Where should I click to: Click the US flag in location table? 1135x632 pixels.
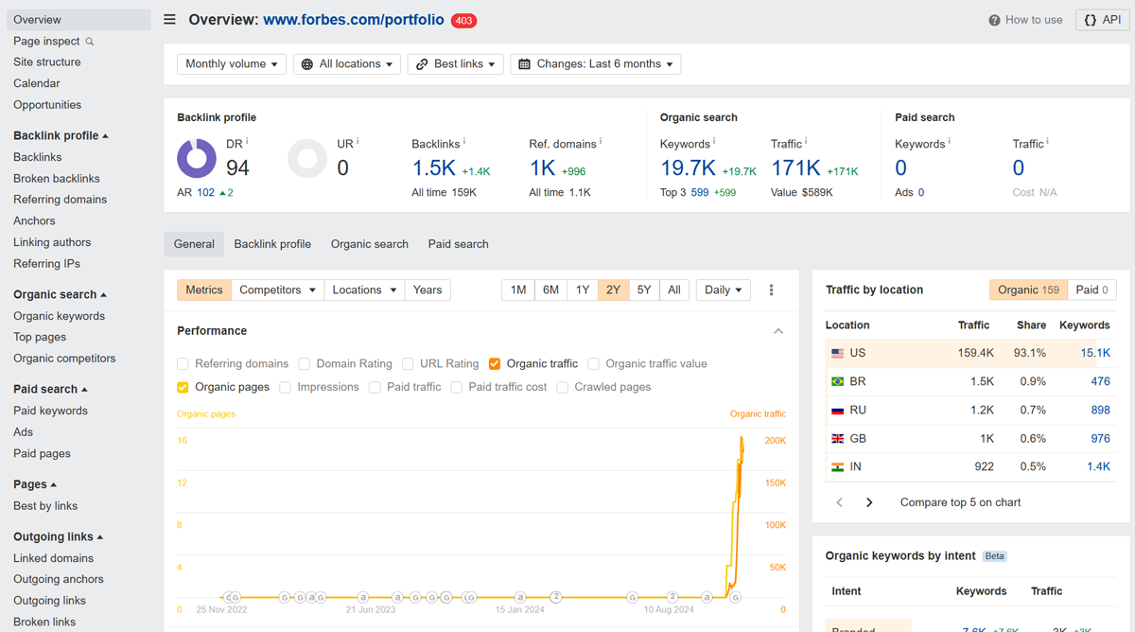[x=837, y=353]
